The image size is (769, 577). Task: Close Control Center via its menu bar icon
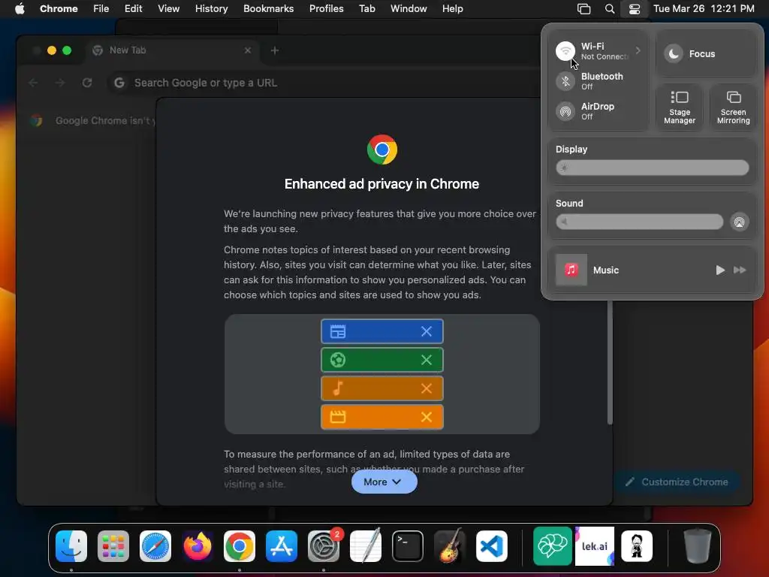click(x=634, y=8)
